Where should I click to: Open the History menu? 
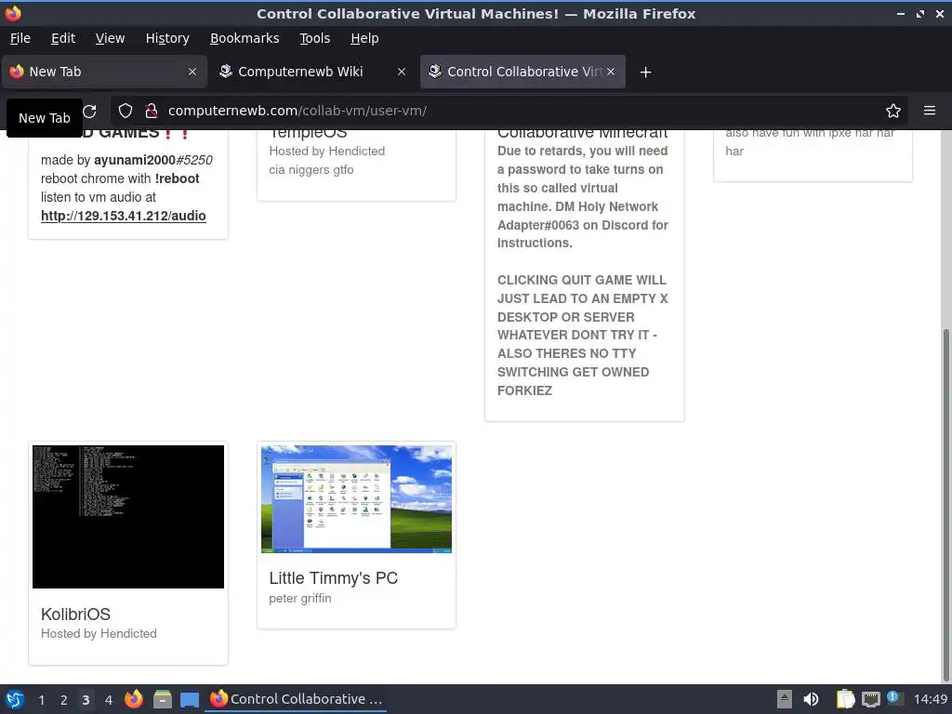coord(167,38)
